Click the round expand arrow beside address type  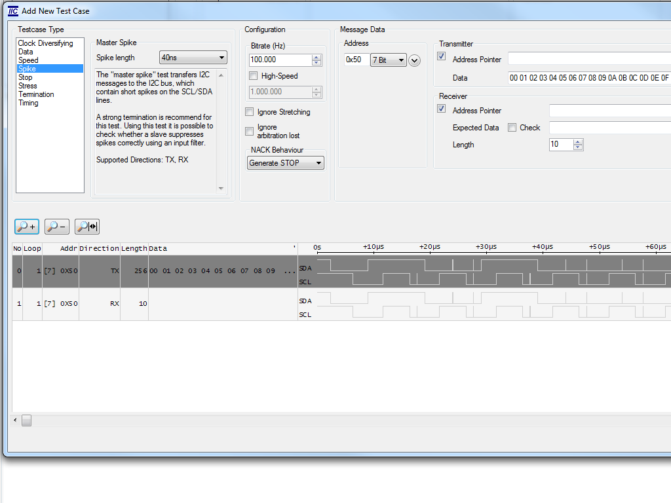pos(414,60)
